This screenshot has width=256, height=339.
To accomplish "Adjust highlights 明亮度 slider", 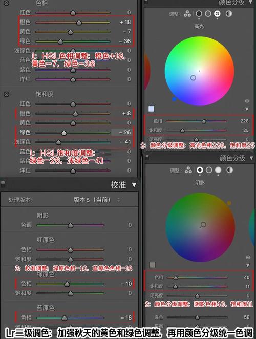I will pyautogui.click(x=196, y=139).
